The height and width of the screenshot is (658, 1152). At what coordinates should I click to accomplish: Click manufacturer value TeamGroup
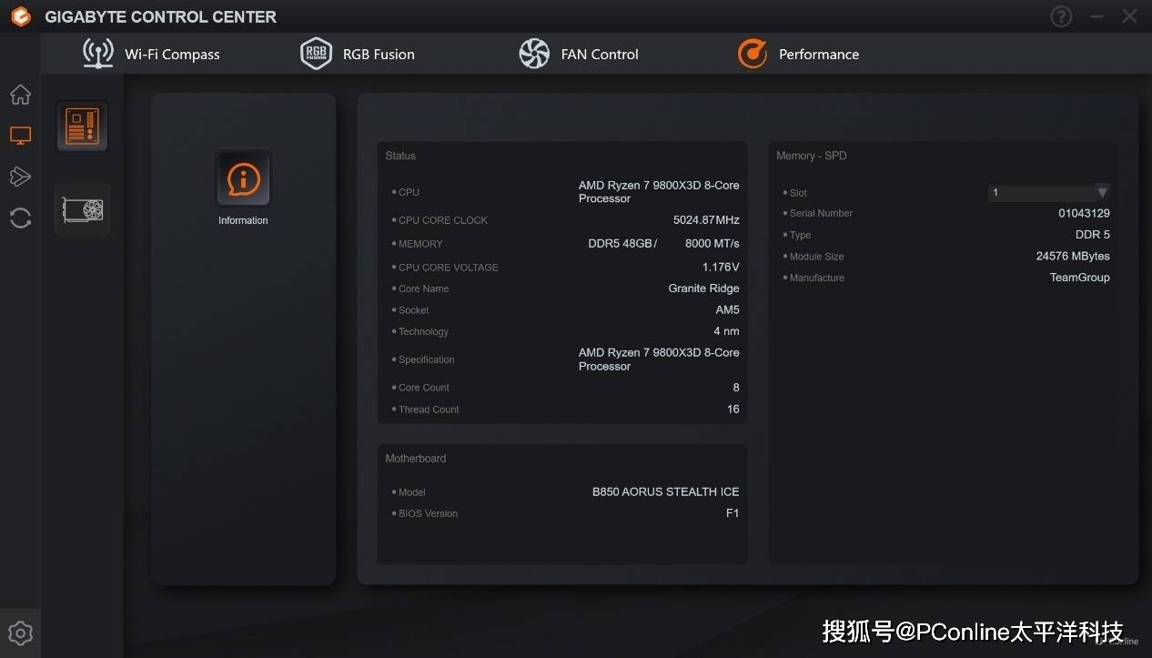pos(1079,278)
